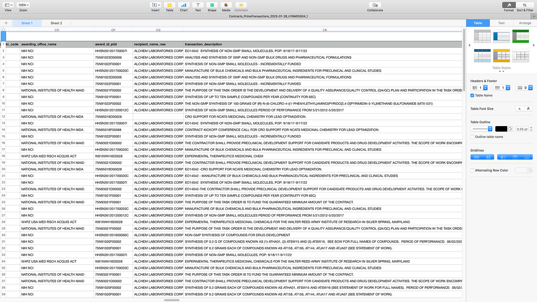Select the CQ column header
This screenshot has width=537, height=302.
point(158,30)
